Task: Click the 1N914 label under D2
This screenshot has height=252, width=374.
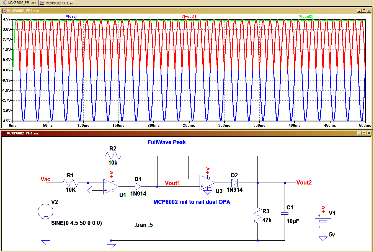Action: [234, 190]
